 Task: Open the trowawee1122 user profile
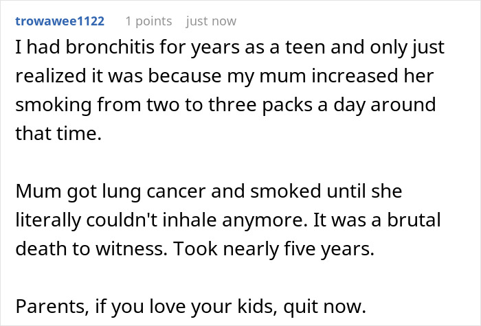(60, 21)
